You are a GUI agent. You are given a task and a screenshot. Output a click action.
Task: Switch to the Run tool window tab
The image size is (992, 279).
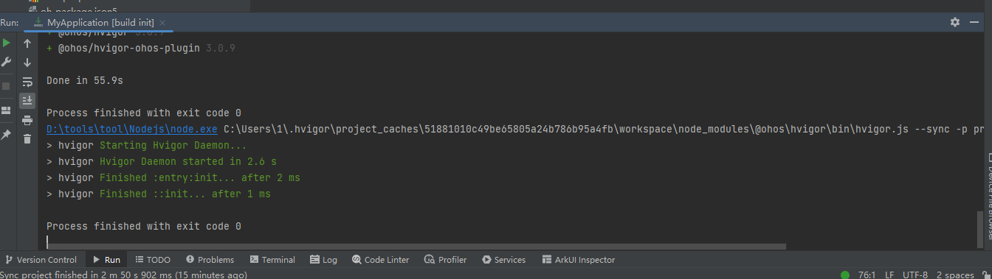pyautogui.click(x=106, y=260)
